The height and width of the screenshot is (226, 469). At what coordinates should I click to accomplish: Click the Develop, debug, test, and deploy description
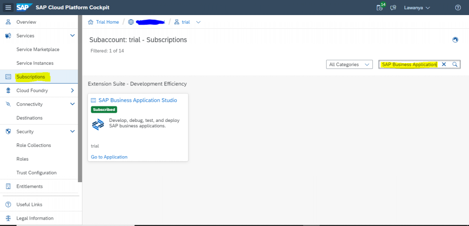click(144, 123)
